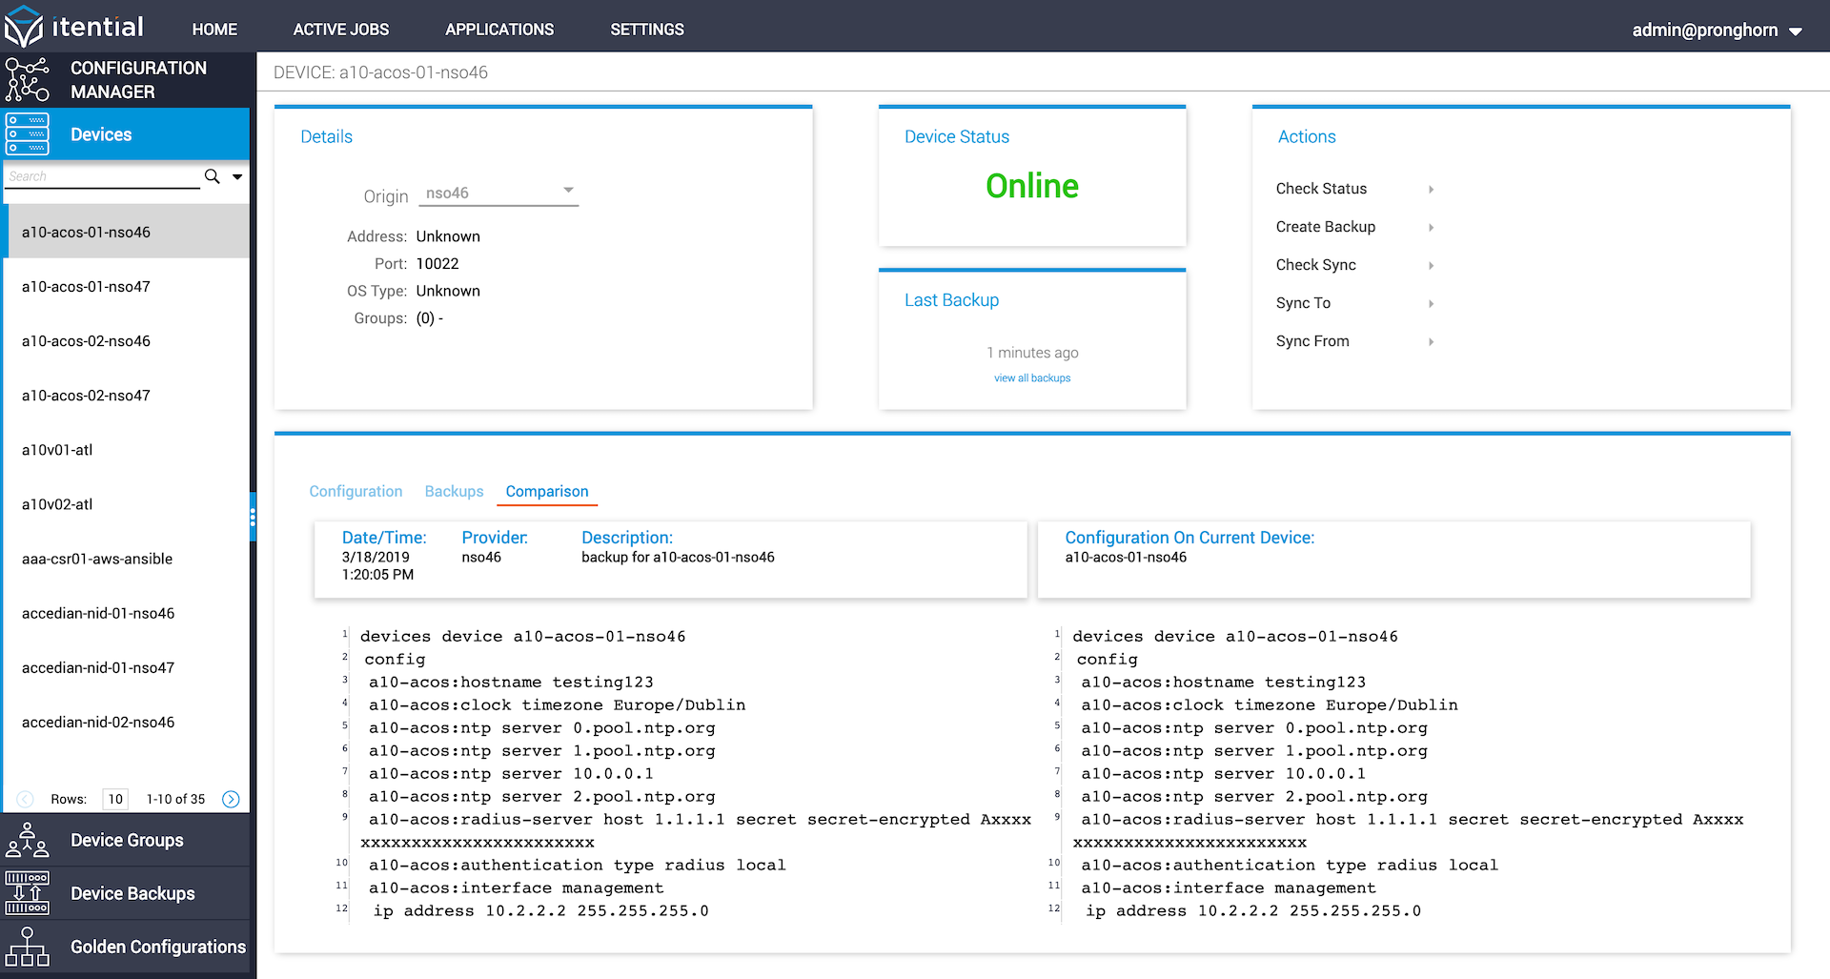Image resolution: width=1830 pixels, height=979 pixels.
Task: Open the HOME menu
Action: click(x=214, y=30)
